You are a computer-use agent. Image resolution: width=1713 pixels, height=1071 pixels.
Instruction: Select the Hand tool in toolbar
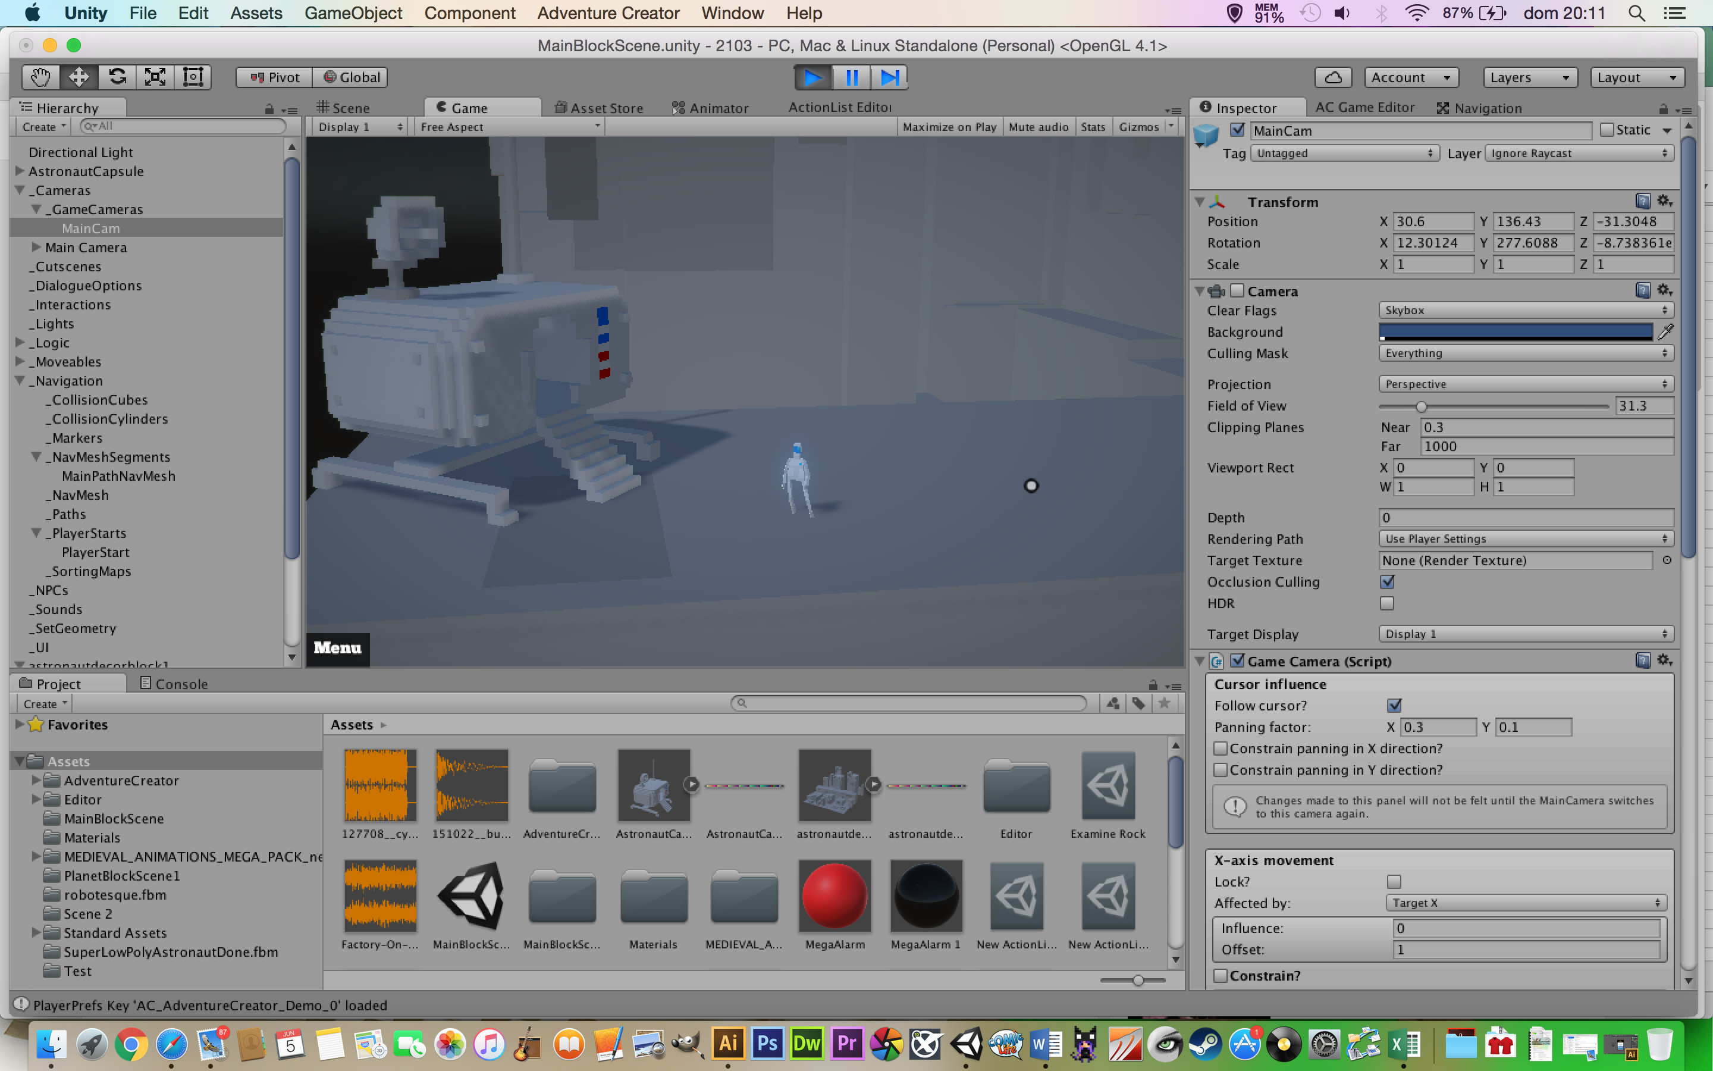[40, 77]
